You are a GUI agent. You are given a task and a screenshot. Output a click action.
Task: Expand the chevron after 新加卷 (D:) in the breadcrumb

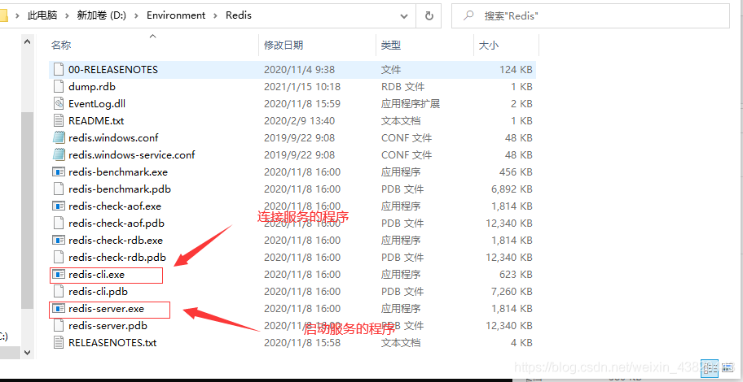point(136,15)
